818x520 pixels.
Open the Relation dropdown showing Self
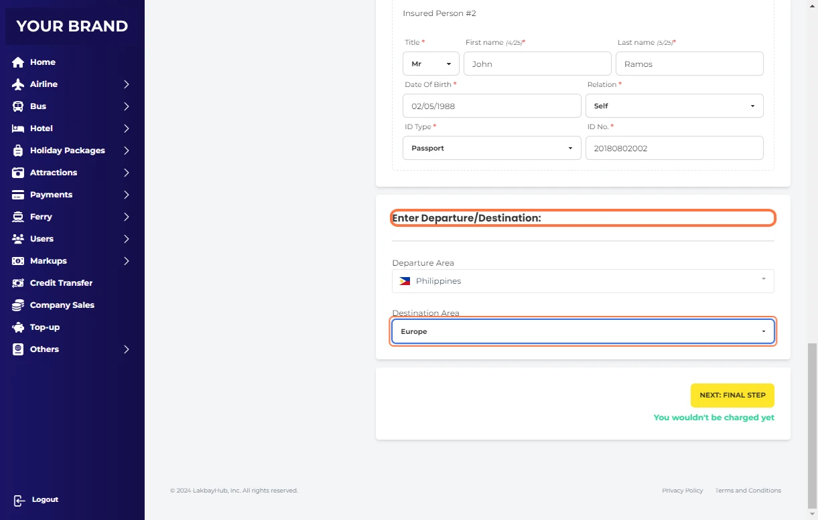click(674, 106)
